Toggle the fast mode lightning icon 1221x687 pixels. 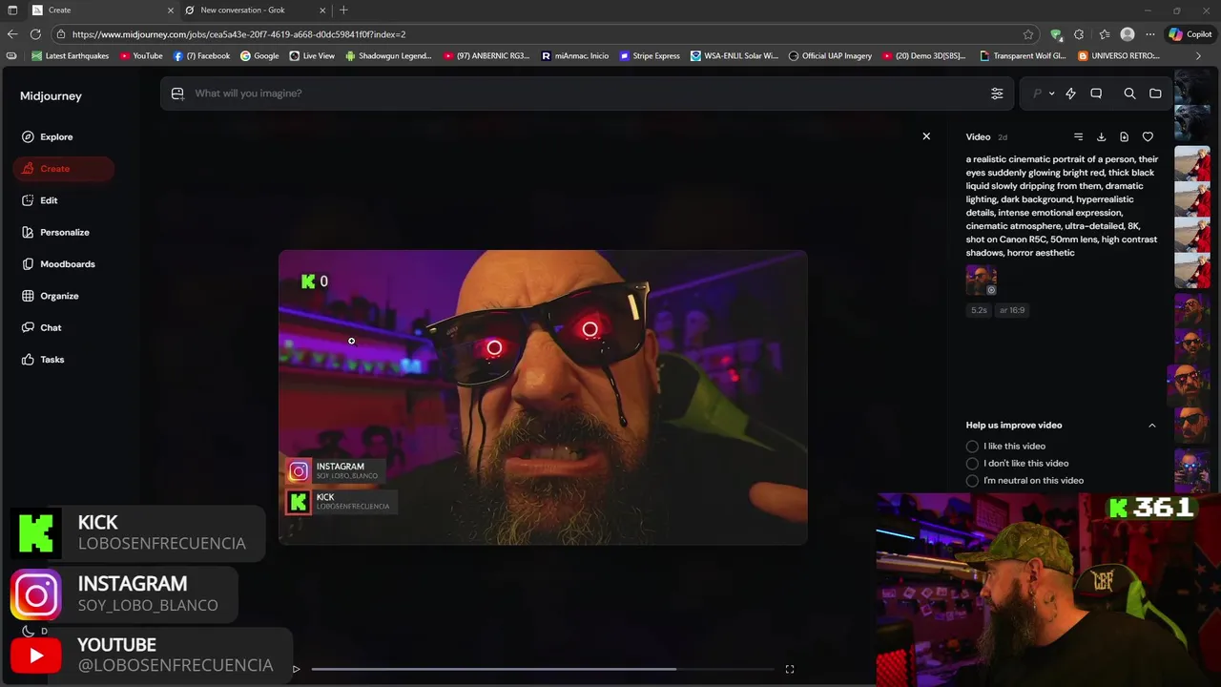coord(1070,94)
